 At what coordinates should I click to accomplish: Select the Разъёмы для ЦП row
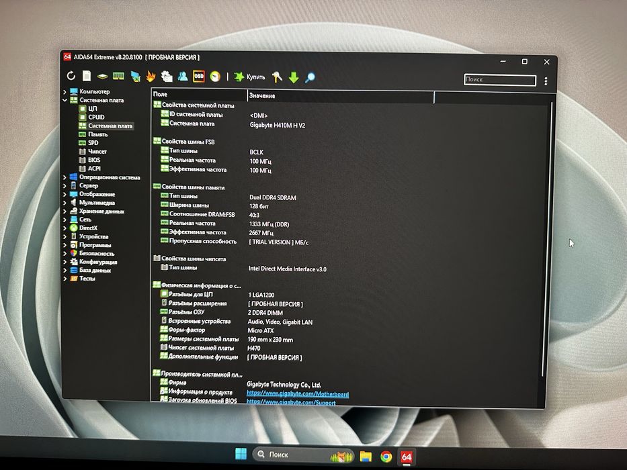point(217,295)
